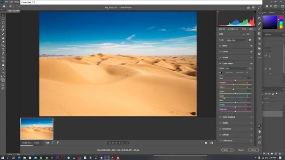Select the Radial Filter tool in Camera Raw
This screenshot has height=160, width=285.
click(259, 39)
